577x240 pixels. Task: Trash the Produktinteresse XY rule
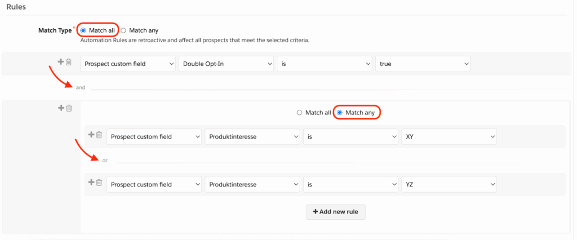coord(99,135)
